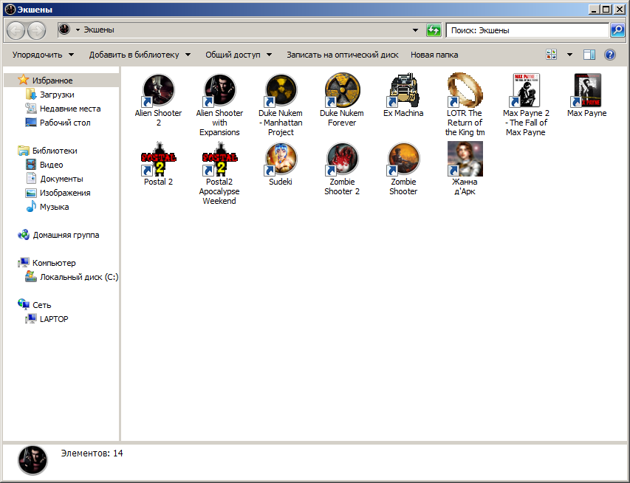The width and height of the screenshot is (630, 483).
Task: Select the Postal 2 shortcut icon
Action: pyautogui.click(x=158, y=159)
